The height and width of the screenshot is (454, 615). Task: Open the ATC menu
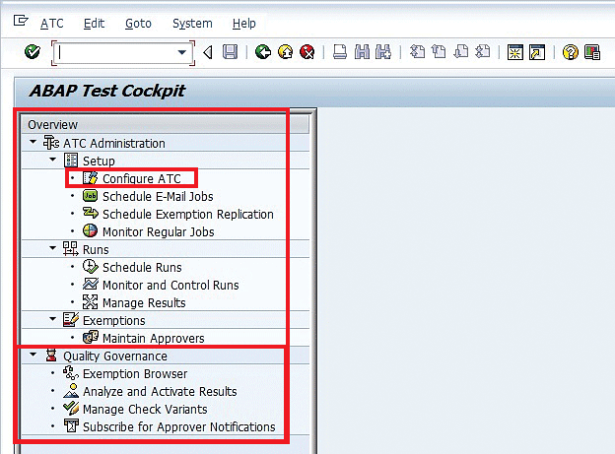tap(52, 24)
